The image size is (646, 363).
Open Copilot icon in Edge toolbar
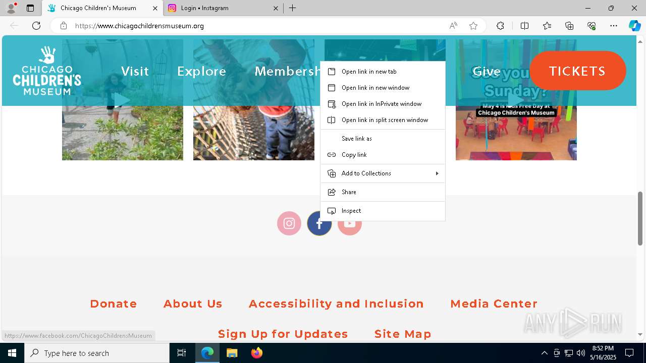pos(634,26)
